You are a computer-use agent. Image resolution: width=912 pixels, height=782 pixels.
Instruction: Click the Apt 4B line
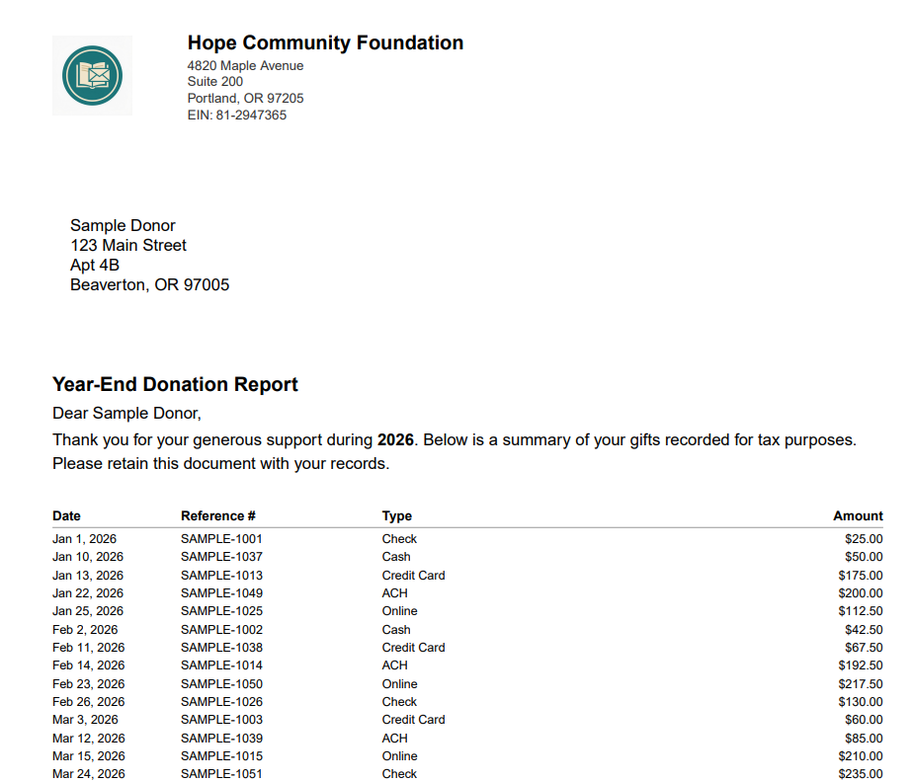coord(95,266)
